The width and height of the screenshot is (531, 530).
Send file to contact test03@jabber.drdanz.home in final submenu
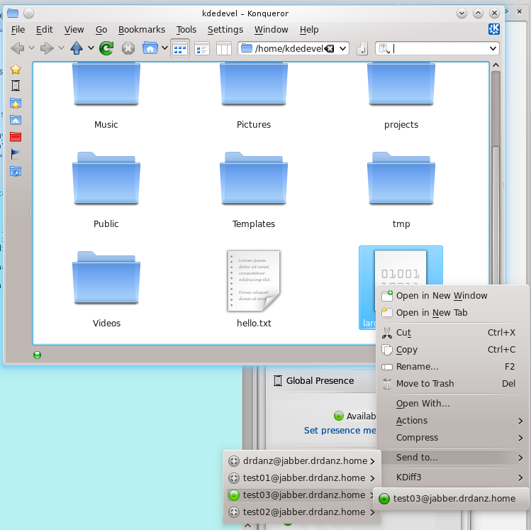tap(451, 499)
